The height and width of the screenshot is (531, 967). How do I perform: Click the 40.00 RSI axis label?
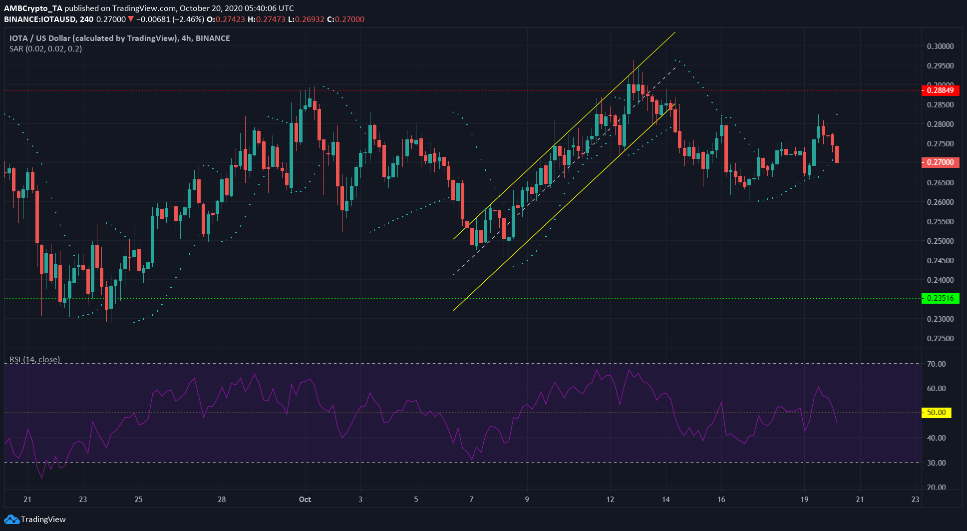(x=936, y=438)
